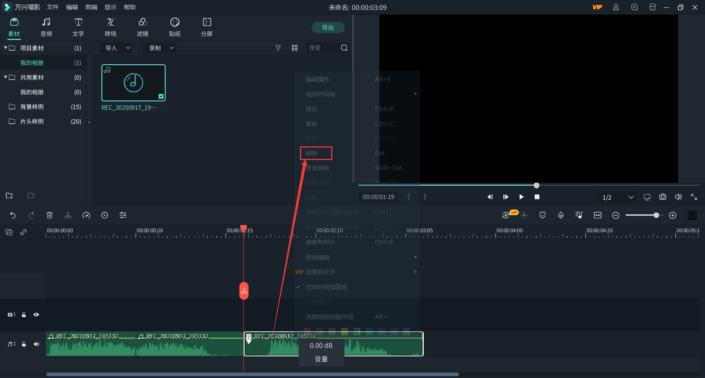Switch to the 转场 transitions tab
The height and width of the screenshot is (378, 705).
pos(110,28)
